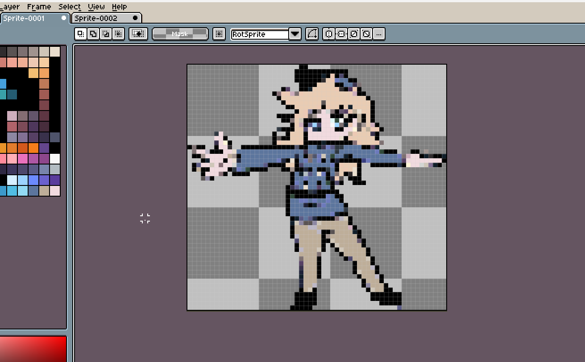
Task: Click the Mask color button
Action: (x=180, y=33)
